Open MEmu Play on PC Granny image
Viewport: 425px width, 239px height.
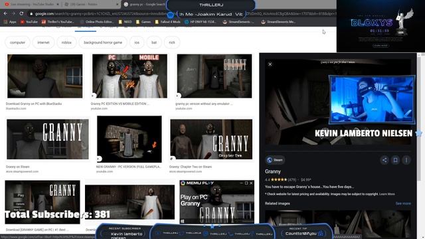tap(217, 202)
